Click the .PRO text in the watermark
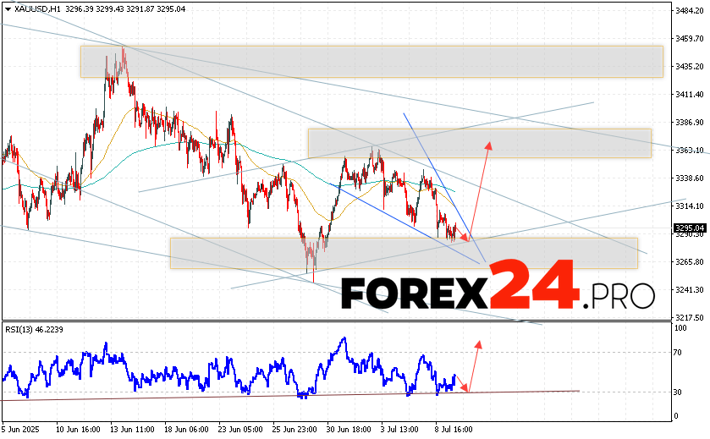Viewport: 710px width, 439px height. tap(619, 295)
